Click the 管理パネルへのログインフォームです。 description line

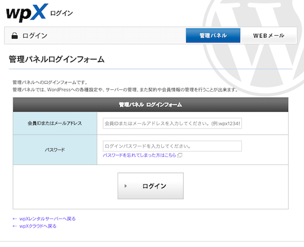coord(50,83)
